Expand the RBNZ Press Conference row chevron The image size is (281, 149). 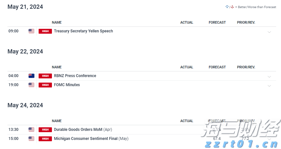pyautogui.click(x=269, y=76)
